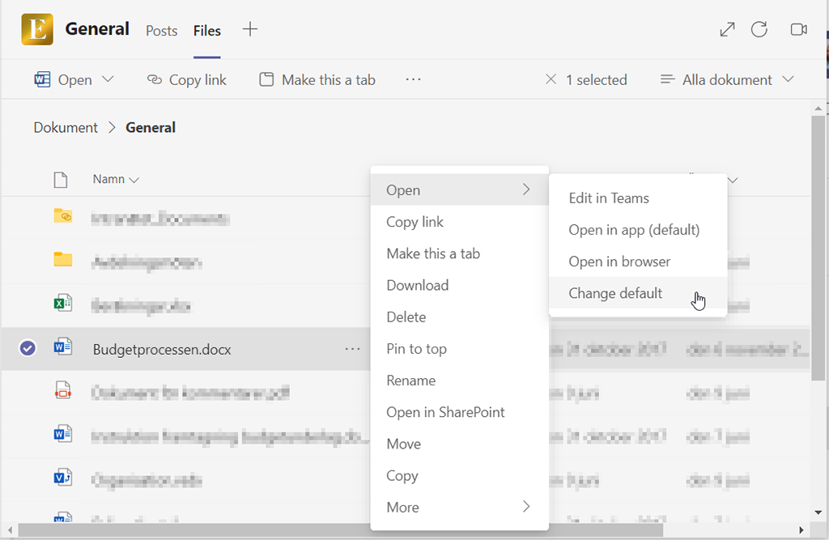Click Make this a tab toolbar button
Screen dimensions: 829x540
coord(317,79)
